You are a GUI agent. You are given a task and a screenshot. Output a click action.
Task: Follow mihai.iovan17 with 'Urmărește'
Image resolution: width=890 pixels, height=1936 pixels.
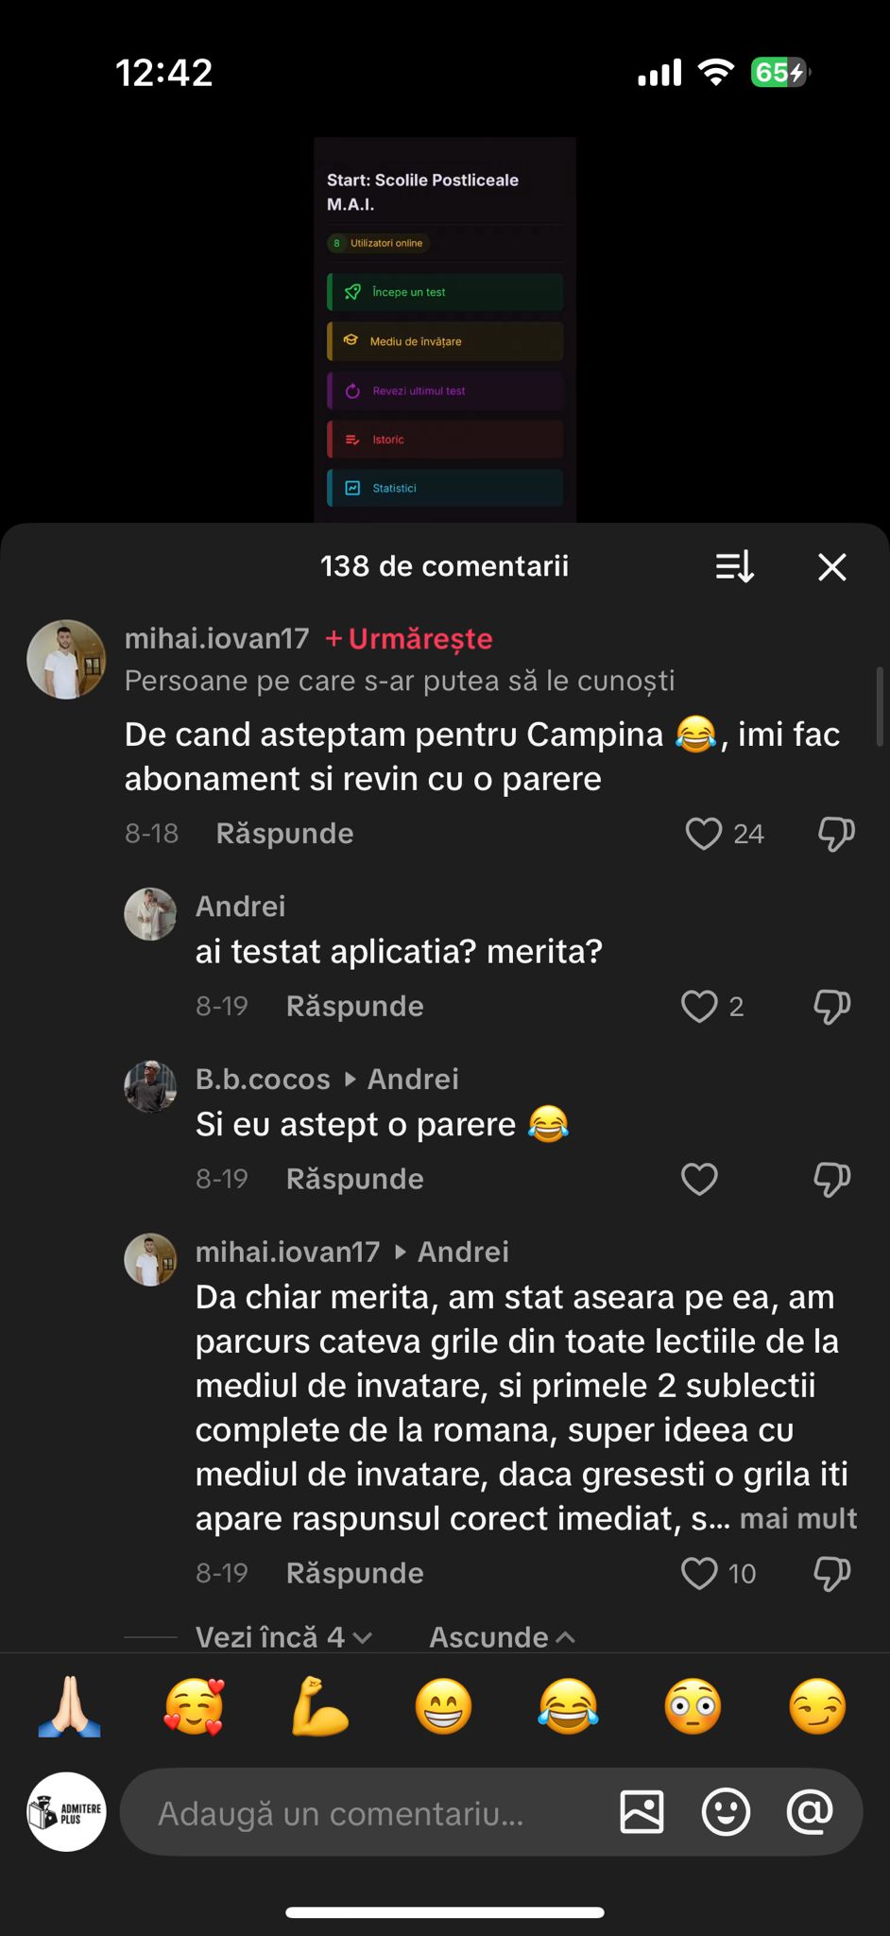(x=409, y=639)
